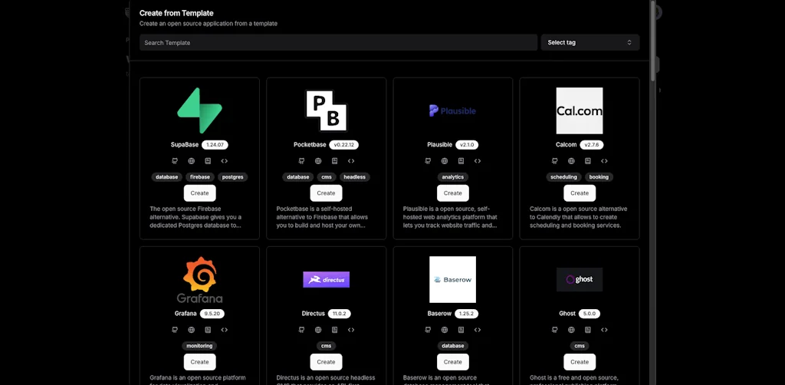Image resolution: width=785 pixels, height=385 pixels.
Task: Create the Calcom template
Action: (580, 193)
